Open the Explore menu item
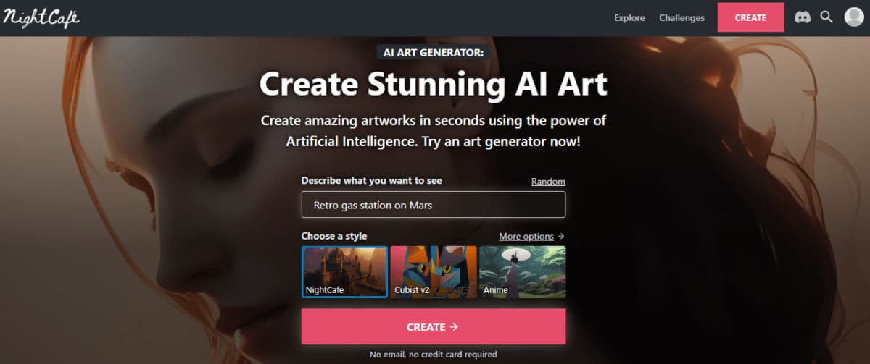The image size is (870, 364). [x=629, y=18]
